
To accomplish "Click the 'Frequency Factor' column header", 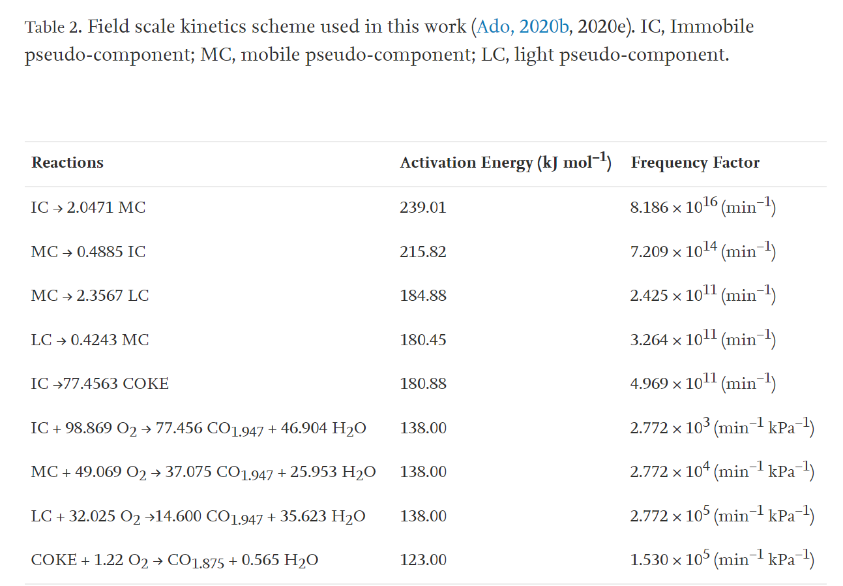I will [695, 163].
